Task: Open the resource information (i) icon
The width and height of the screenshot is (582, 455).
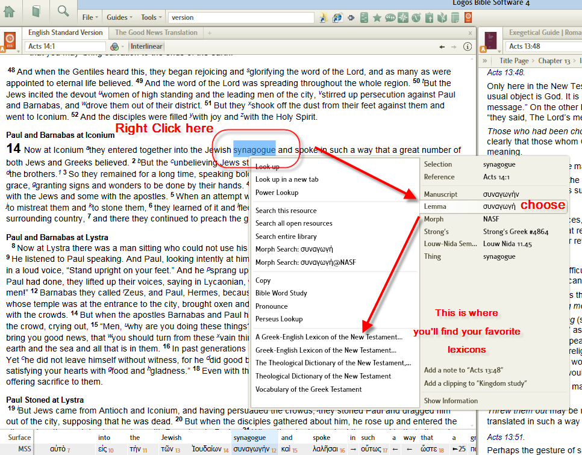Action: click(468, 46)
